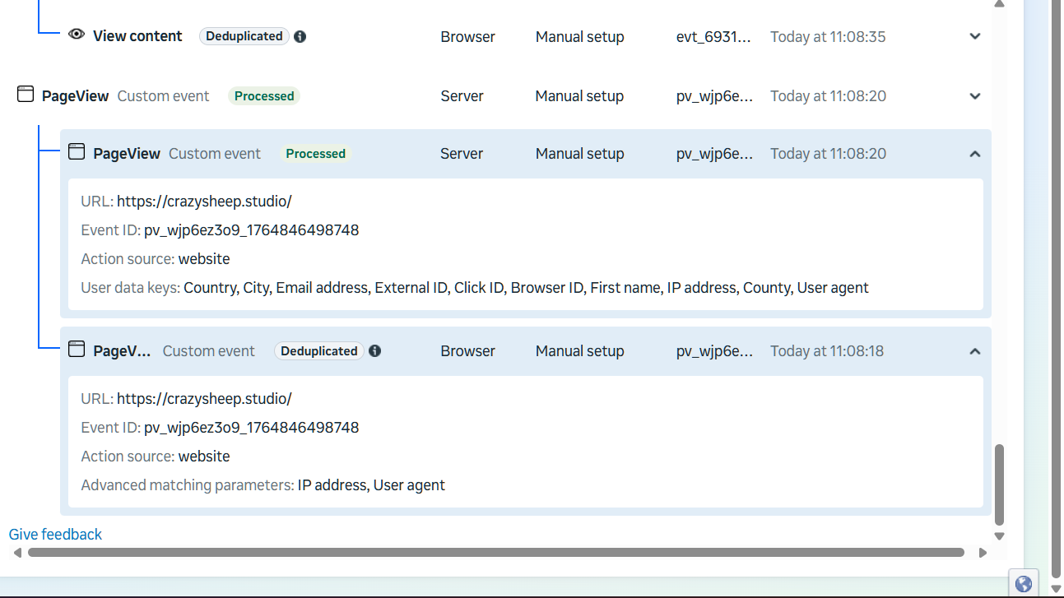Click the horizontal scrollbar's right arrow
This screenshot has height=598, width=1064.
(982, 553)
